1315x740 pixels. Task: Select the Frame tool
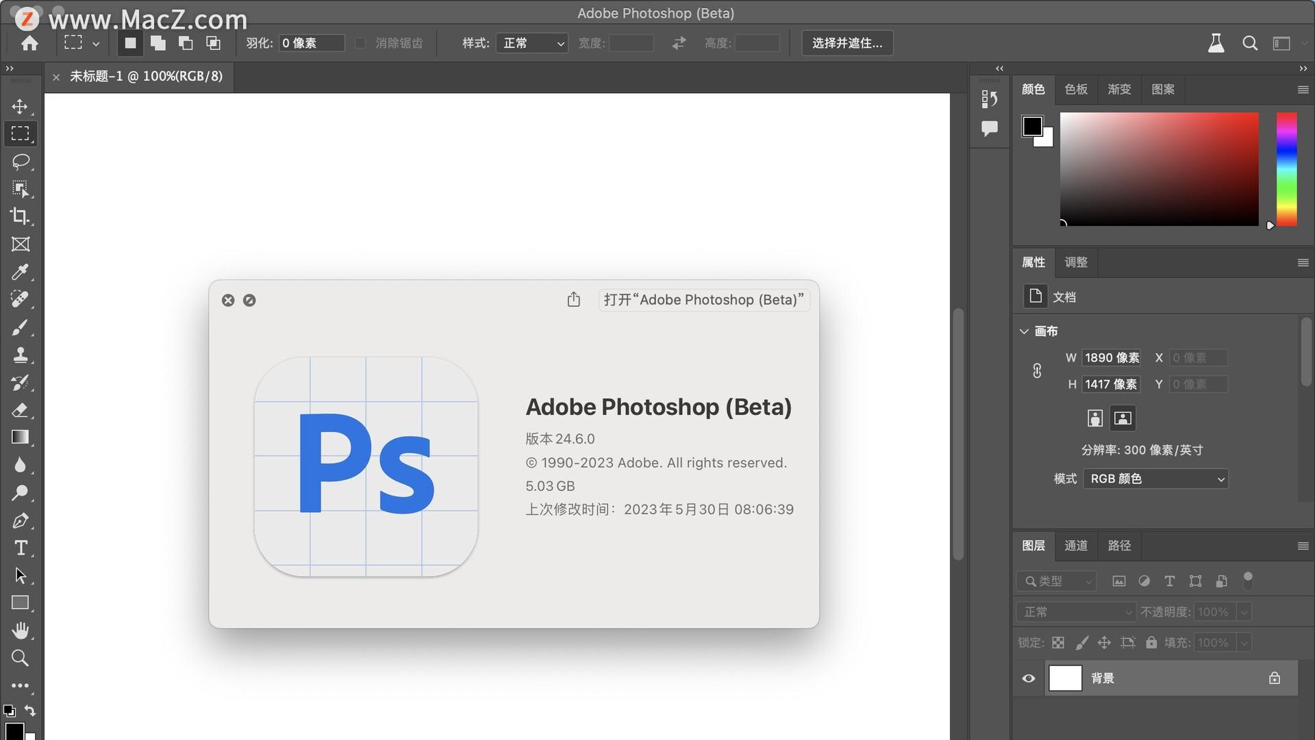(20, 244)
